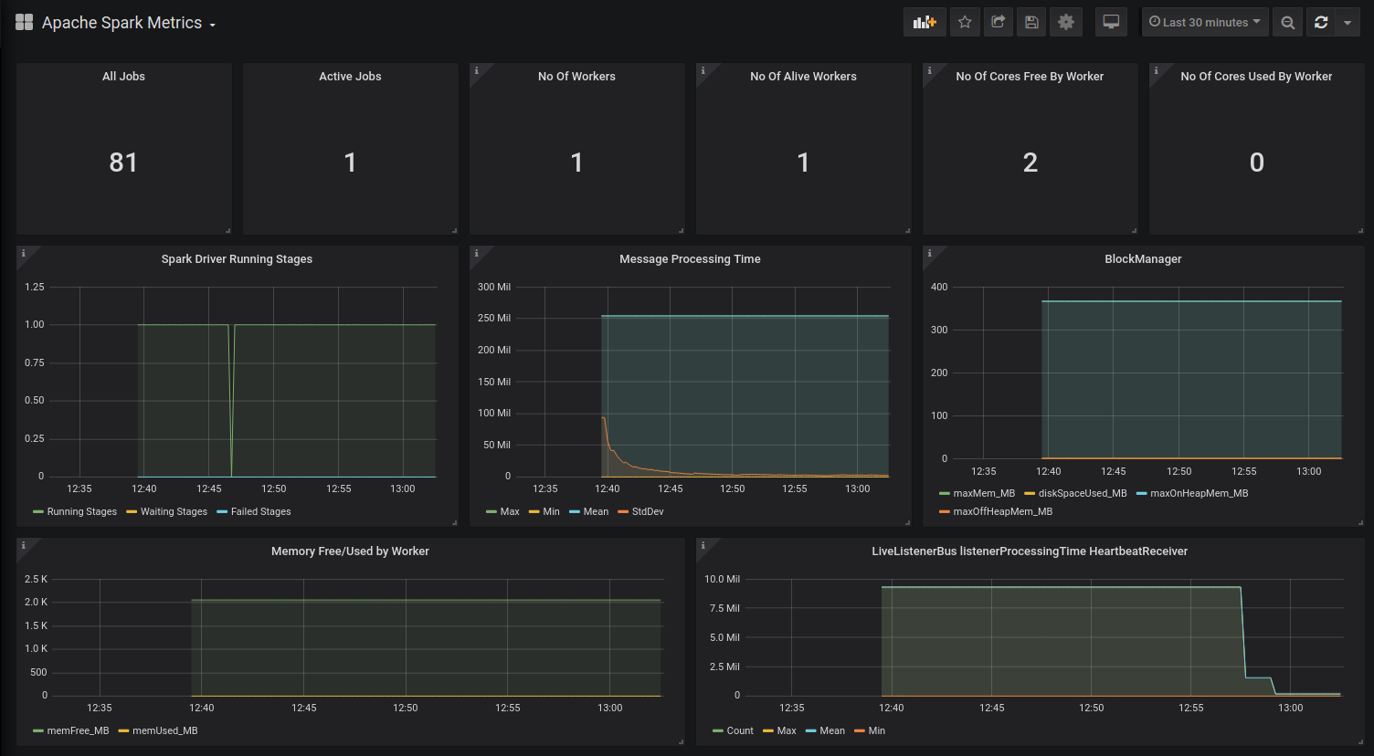The height and width of the screenshot is (756, 1374).
Task: Click the Cores Free value 2
Action: (1030, 163)
